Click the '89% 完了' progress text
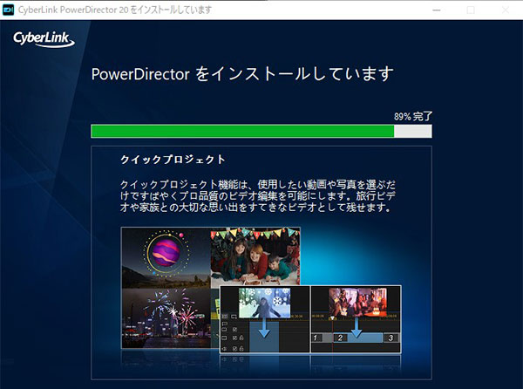This screenshot has height=389, width=523. pos(413,116)
